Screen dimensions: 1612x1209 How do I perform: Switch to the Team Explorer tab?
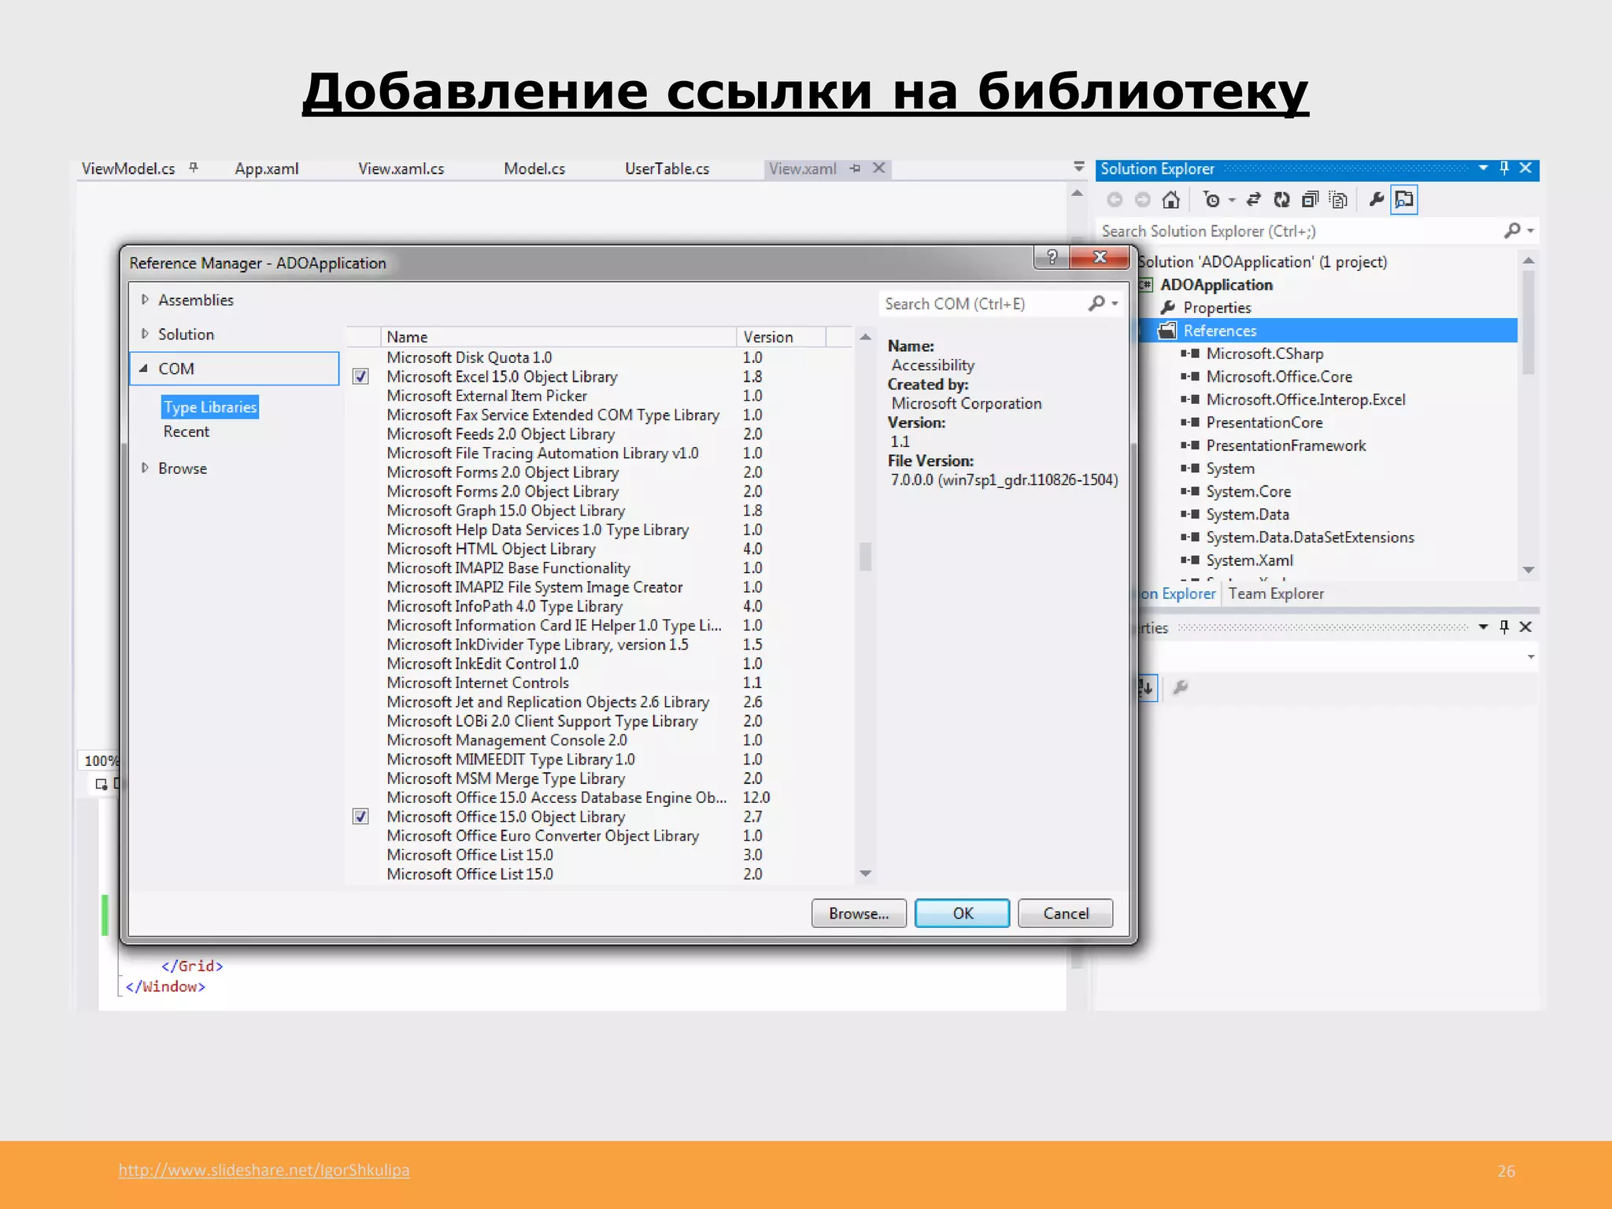click(1276, 594)
